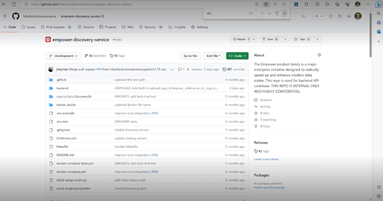The width and height of the screenshot is (383, 201).
Task: View the 187 commits history
Action: click(234, 69)
